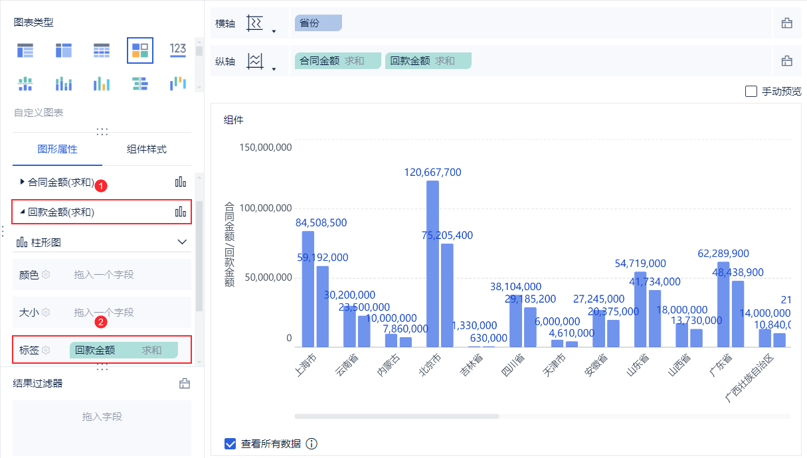The image size is (807, 458).
Task: Uncheck the 查看所有数据 checkbox
Action: click(x=230, y=444)
